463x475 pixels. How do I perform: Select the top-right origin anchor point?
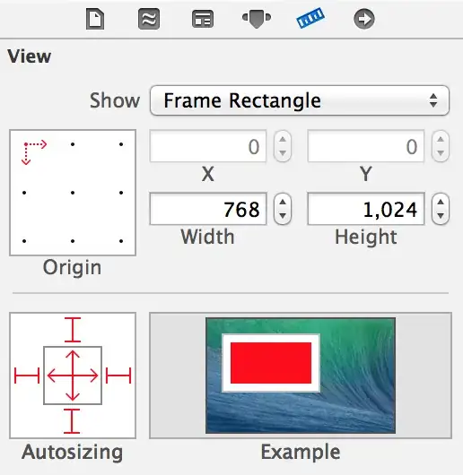coord(121,144)
